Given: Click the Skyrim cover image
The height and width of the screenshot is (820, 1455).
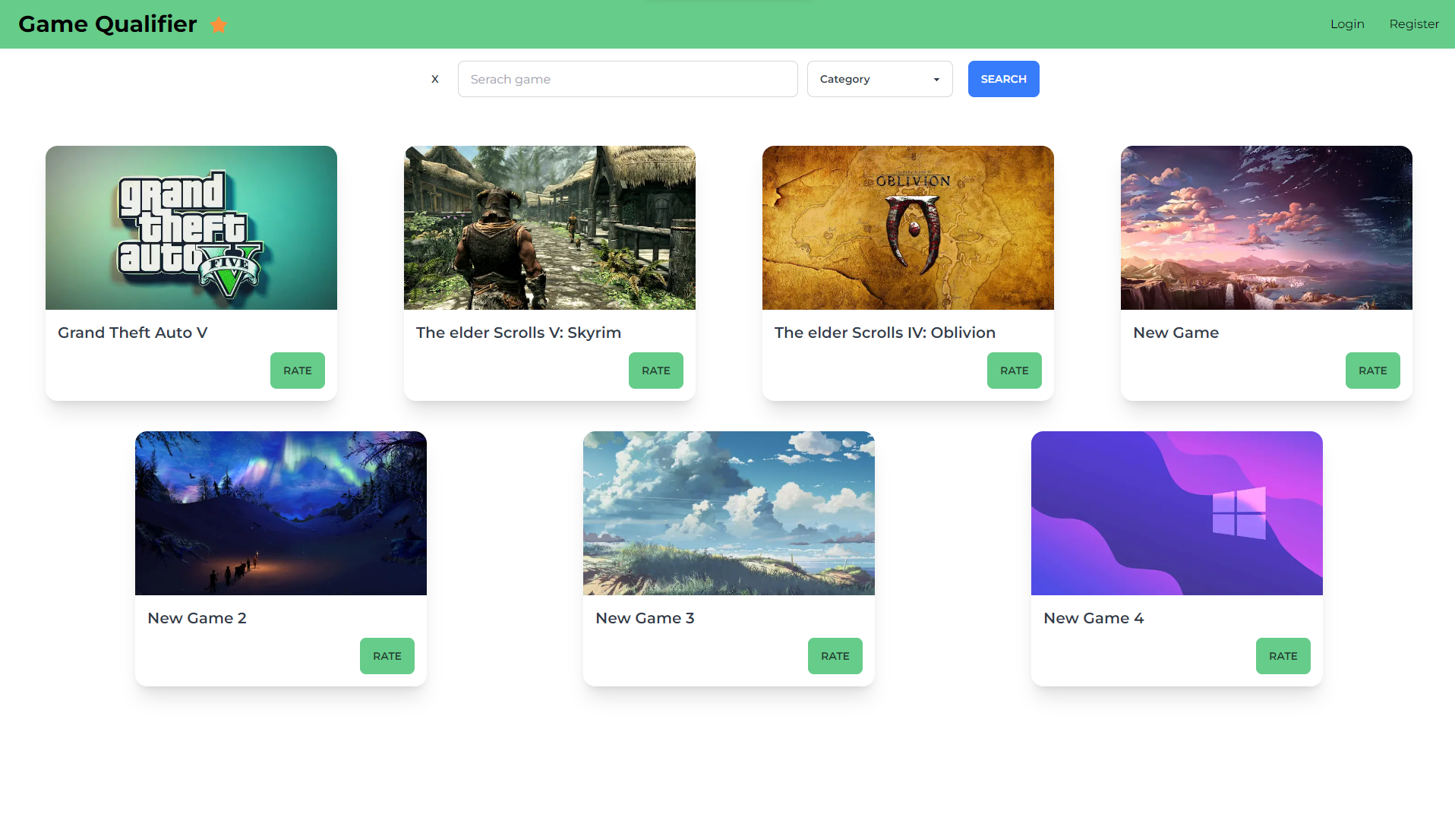Looking at the screenshot, I should [549, 228].
